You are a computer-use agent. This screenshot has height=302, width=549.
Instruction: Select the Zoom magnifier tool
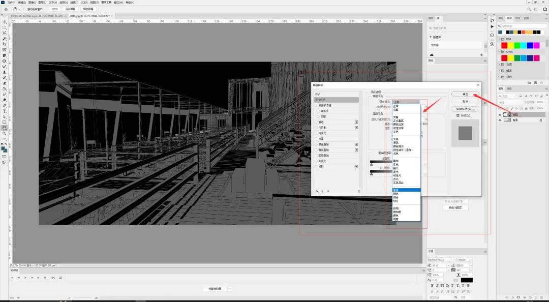click(5, 134)
